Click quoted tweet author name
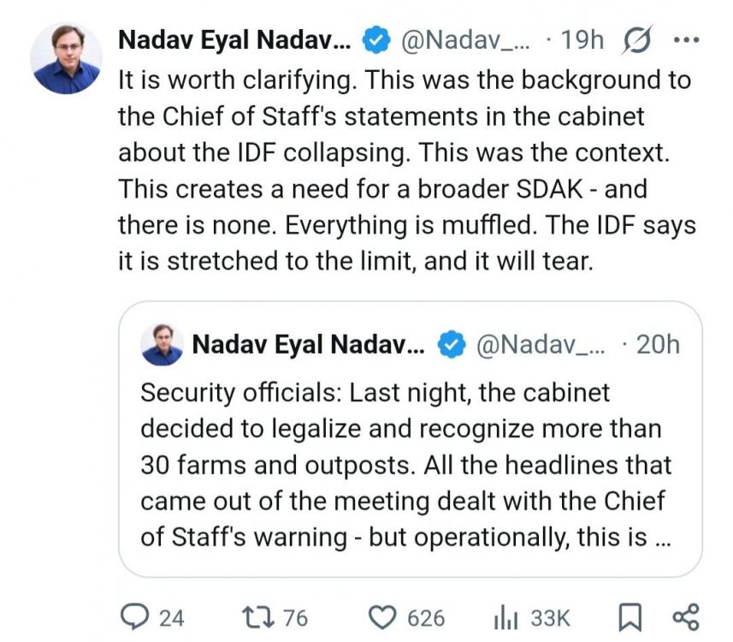 (x=308, y=344)
